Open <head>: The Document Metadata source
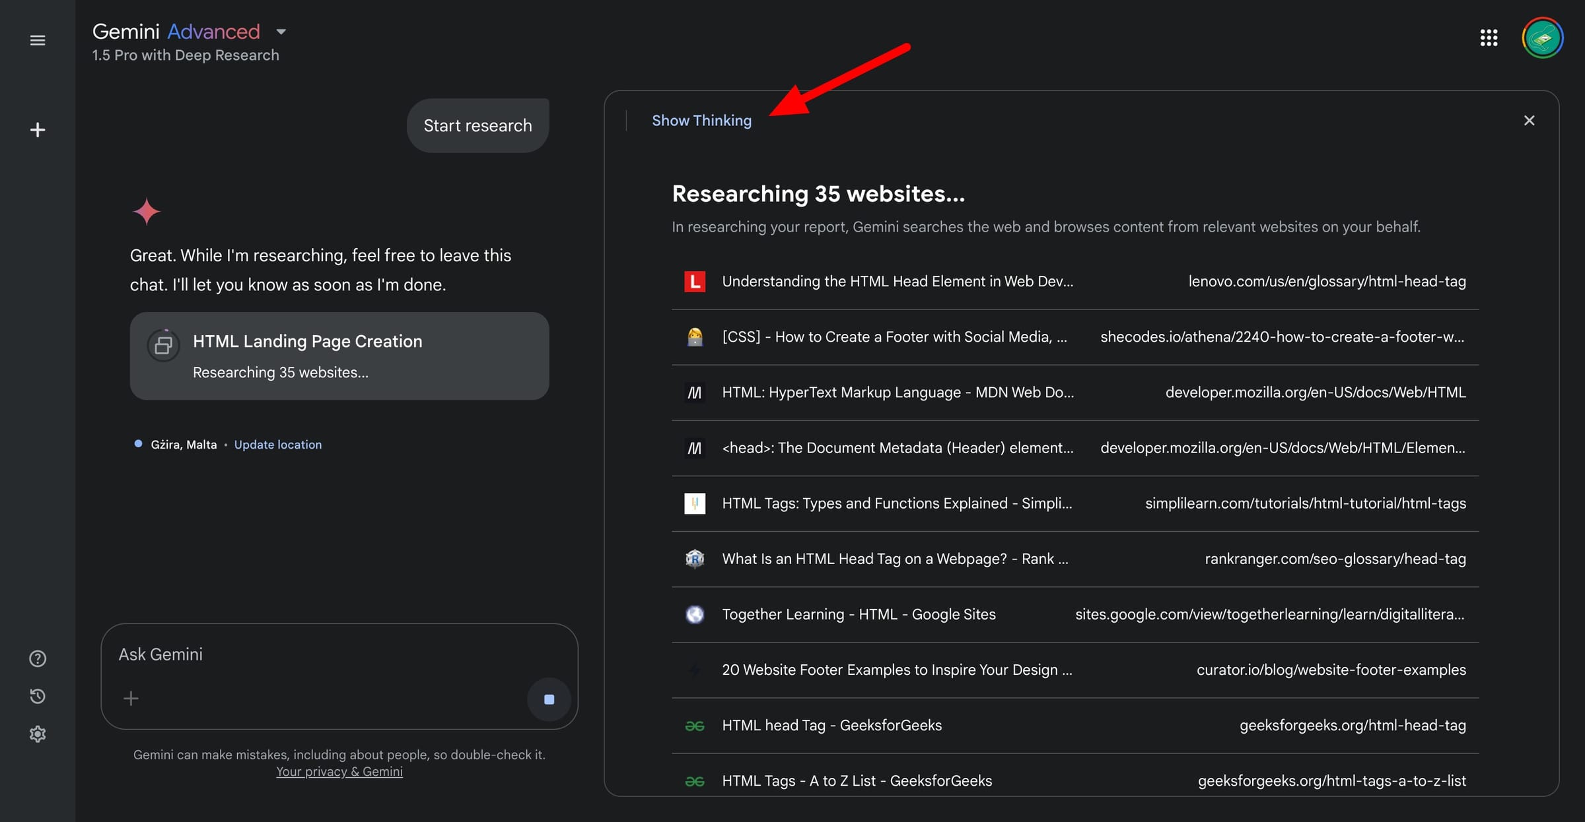 898,448
